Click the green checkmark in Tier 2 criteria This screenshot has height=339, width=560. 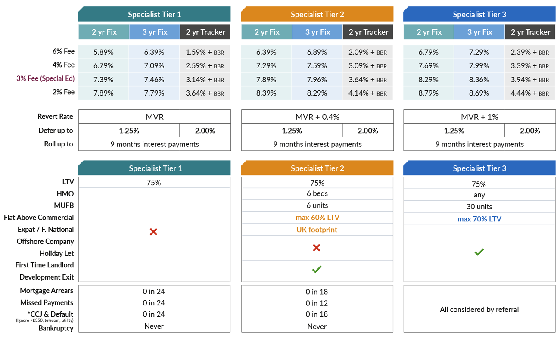coord(317,269)
